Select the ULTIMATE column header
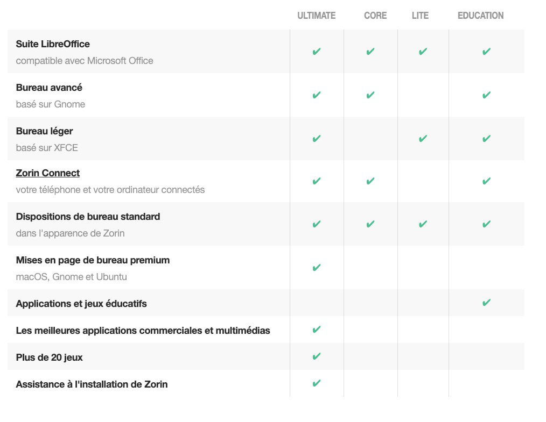 tap(317, 16)
